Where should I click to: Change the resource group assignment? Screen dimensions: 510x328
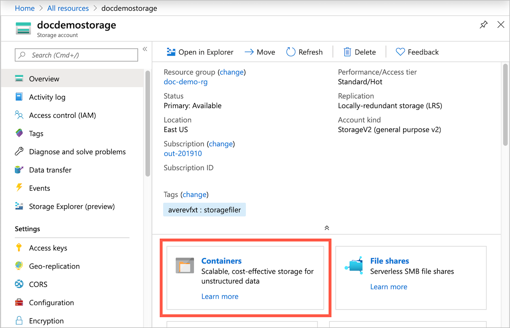pyautogui.click(x=232, y=72)
